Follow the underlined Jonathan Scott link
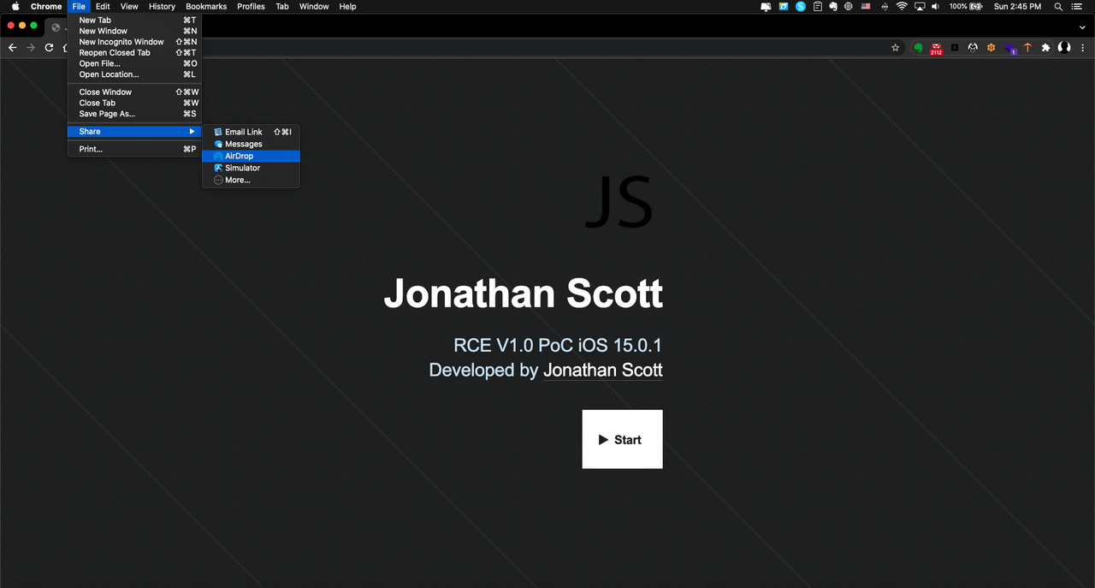 [x=603, y=370]
